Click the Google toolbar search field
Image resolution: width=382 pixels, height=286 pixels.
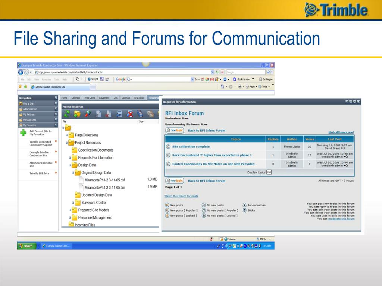coord(160,79)
